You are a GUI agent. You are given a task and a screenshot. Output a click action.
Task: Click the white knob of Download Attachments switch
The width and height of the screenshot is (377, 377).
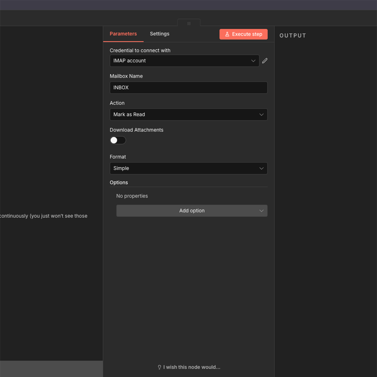(x=114, y=140)
